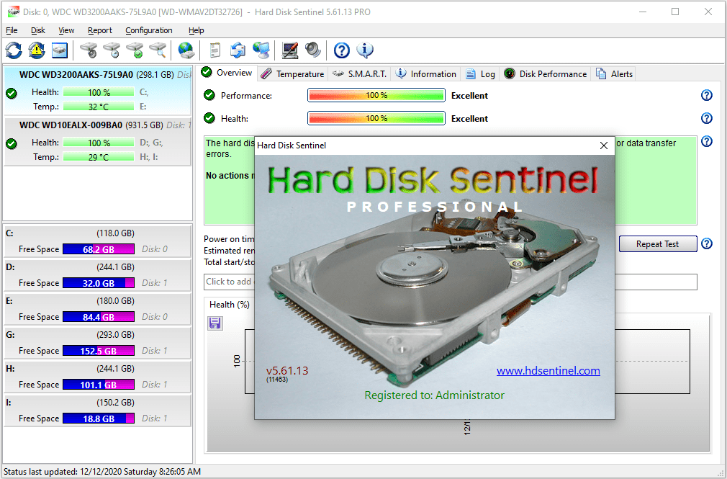Open the File menu
This screenshot has height=479, width=727.
[12, 30]
